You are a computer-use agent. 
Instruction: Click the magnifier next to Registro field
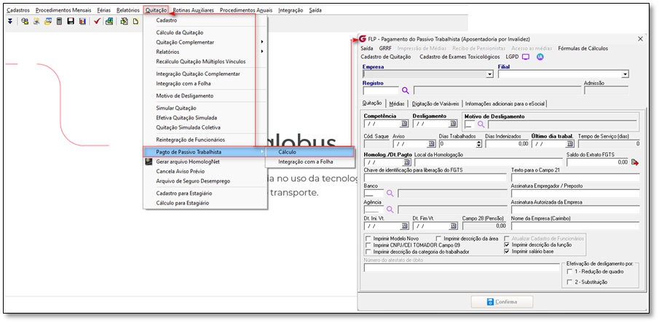(405, 90)
